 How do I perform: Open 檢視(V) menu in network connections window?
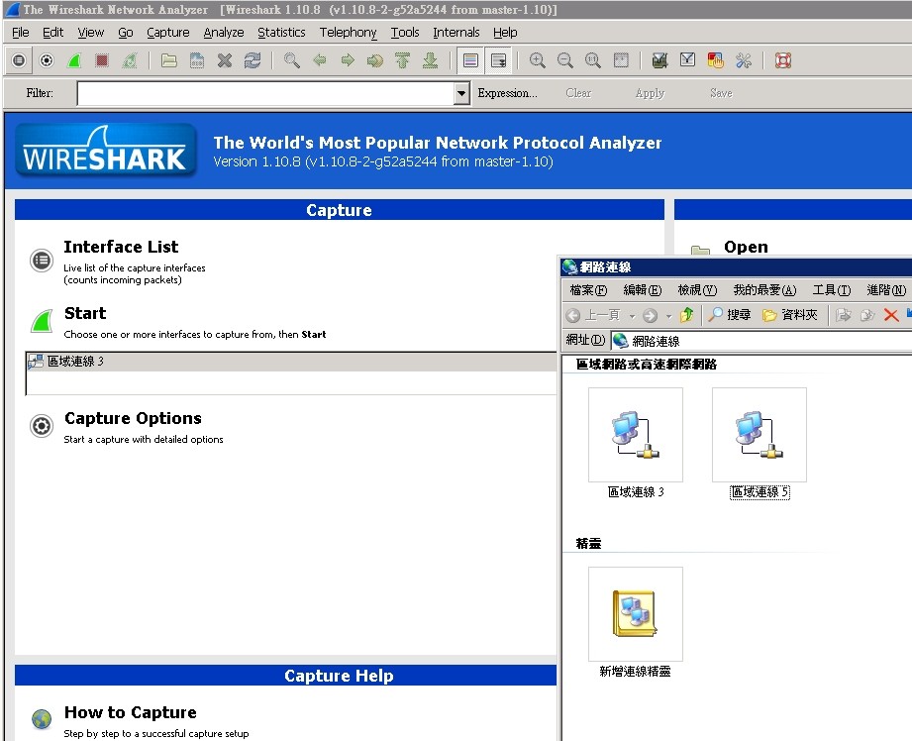(x=697, y=290)
